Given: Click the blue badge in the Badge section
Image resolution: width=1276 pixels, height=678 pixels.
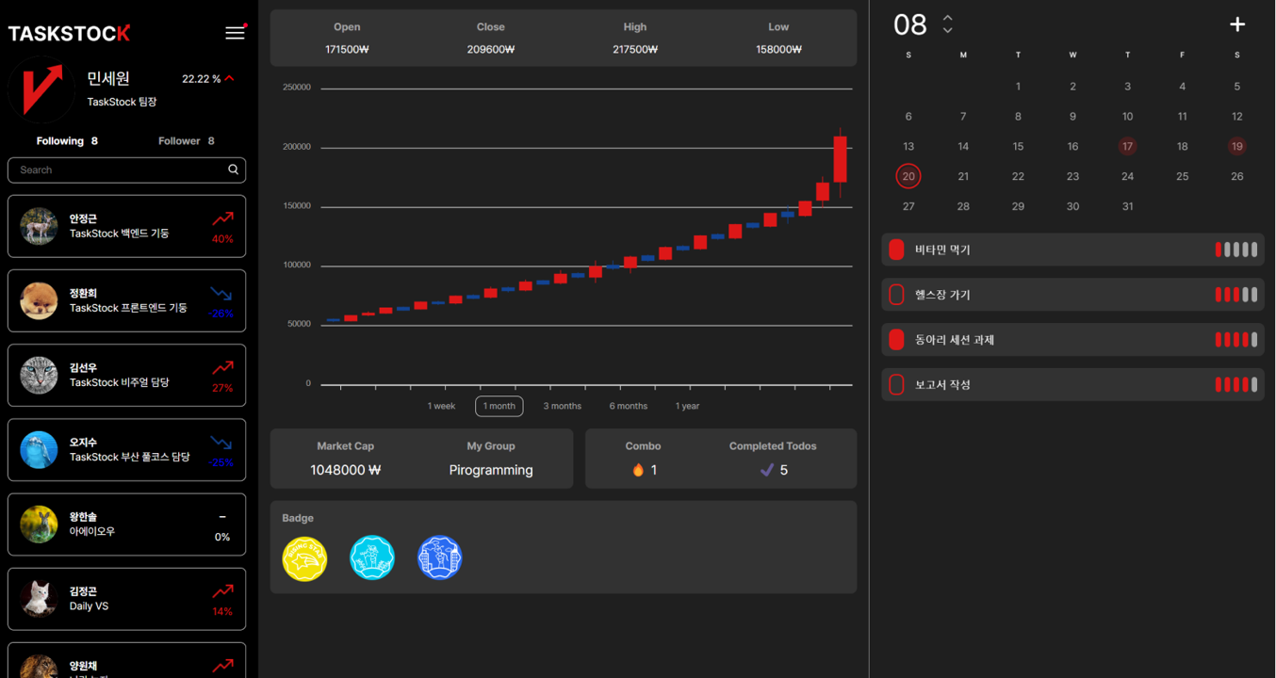Looking at the screenshot, I should point(439,557).
